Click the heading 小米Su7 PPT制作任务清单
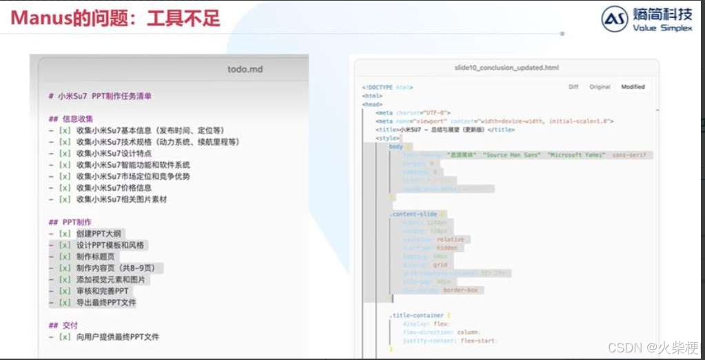Image resolution: width=705 pixels, height=360 pixels. point(100,96)
